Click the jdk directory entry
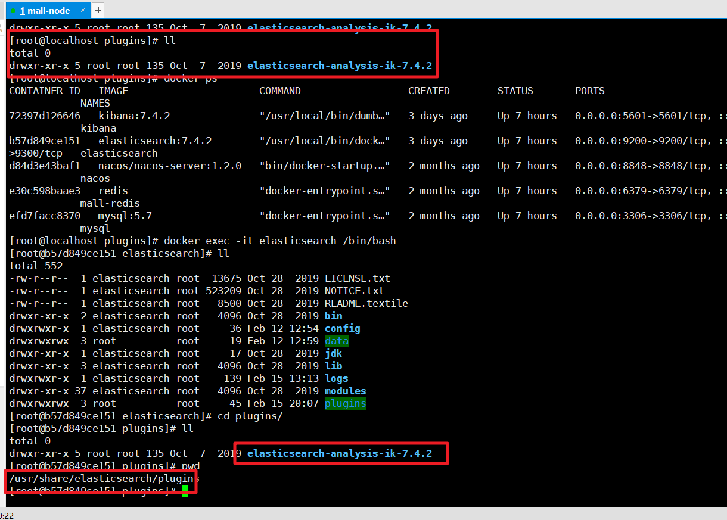The width and height of the screenshot is (727, 520). point(334,353)
